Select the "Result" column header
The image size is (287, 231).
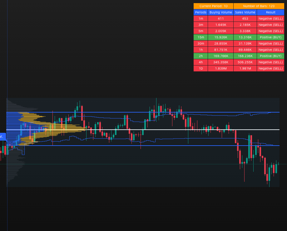click(270, 12)
